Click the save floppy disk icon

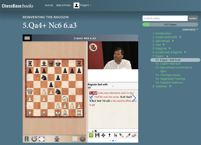click(x=97, y=135)
